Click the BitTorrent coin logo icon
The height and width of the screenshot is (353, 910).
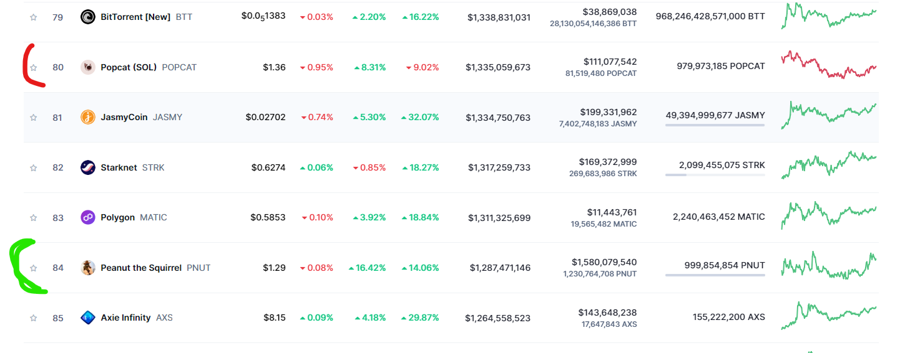coord(88,17)
